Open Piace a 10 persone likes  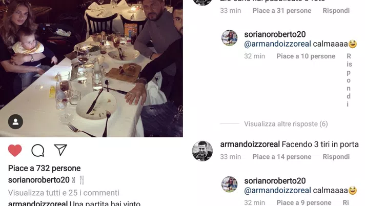click(306, 56)
